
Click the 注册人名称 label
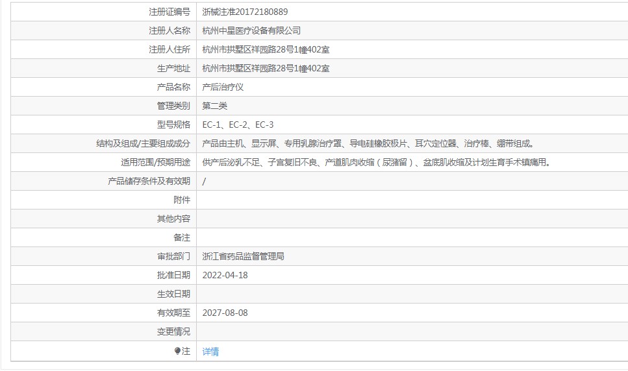(170, 30)
